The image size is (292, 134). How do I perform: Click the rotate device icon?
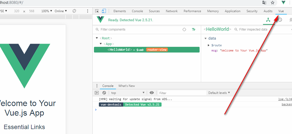click(74, 11)
